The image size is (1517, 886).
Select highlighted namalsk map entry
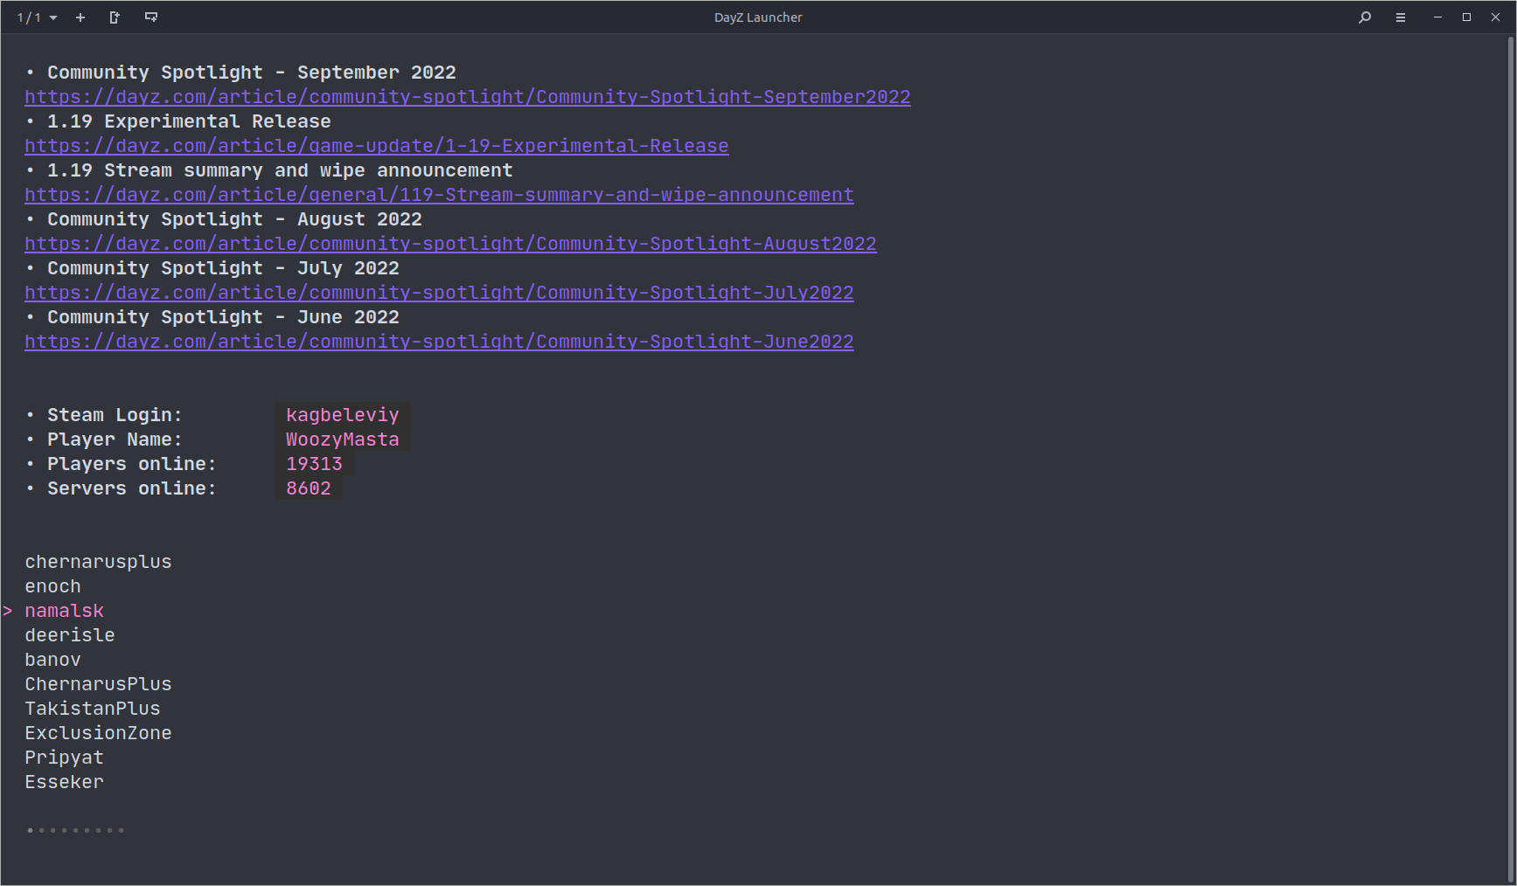(64, 611)
